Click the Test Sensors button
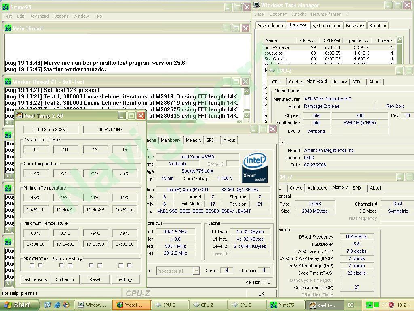The height and width of the screenshot is (311, 414). (35, 279)
